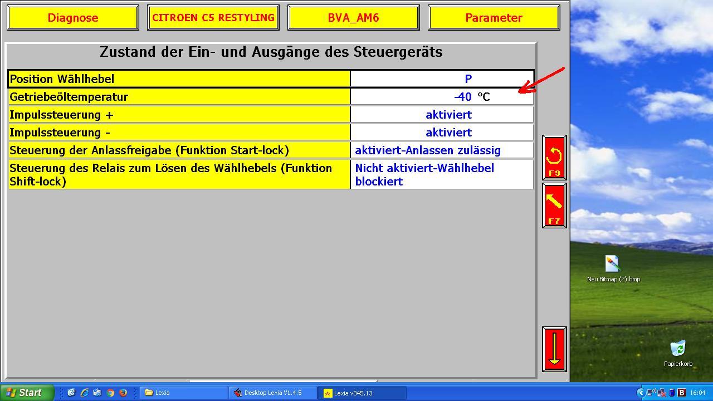
Task: Select the BVA_AM6 tab
Action: (354, 18)
